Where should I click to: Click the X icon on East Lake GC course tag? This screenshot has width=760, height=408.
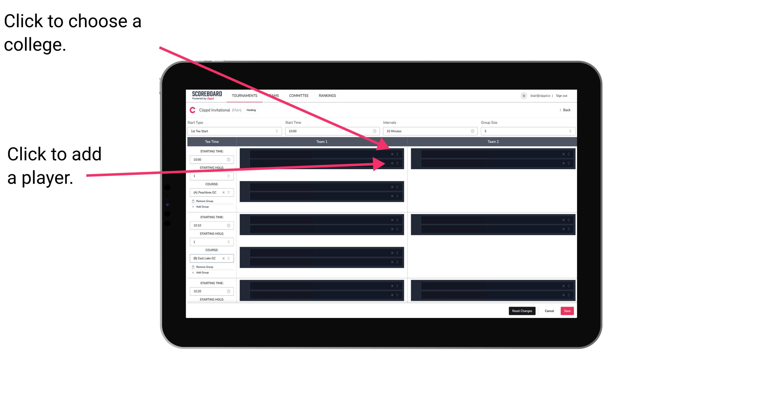click(x=226, y=259)
